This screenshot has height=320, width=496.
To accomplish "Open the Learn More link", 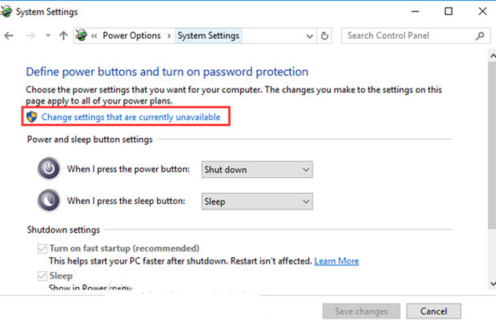I will tap(336, 261).
